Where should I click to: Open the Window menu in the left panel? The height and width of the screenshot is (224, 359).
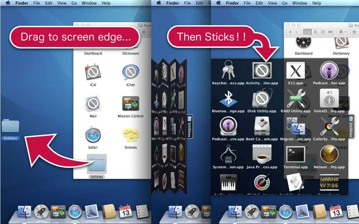[x=89, y=3]
